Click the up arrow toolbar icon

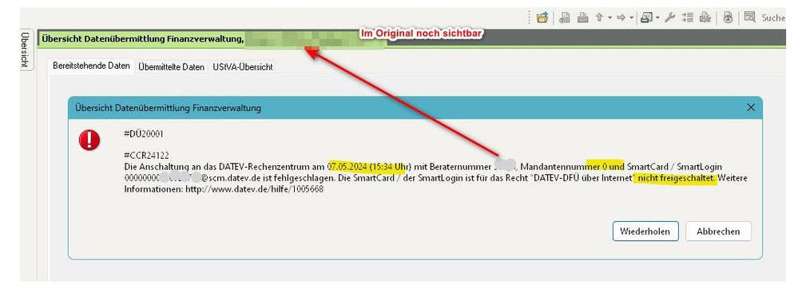[x=599, y=18]
